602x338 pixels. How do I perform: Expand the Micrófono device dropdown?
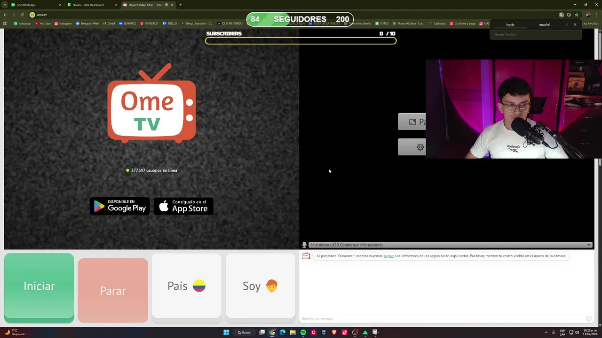click(x=450, y=245)
